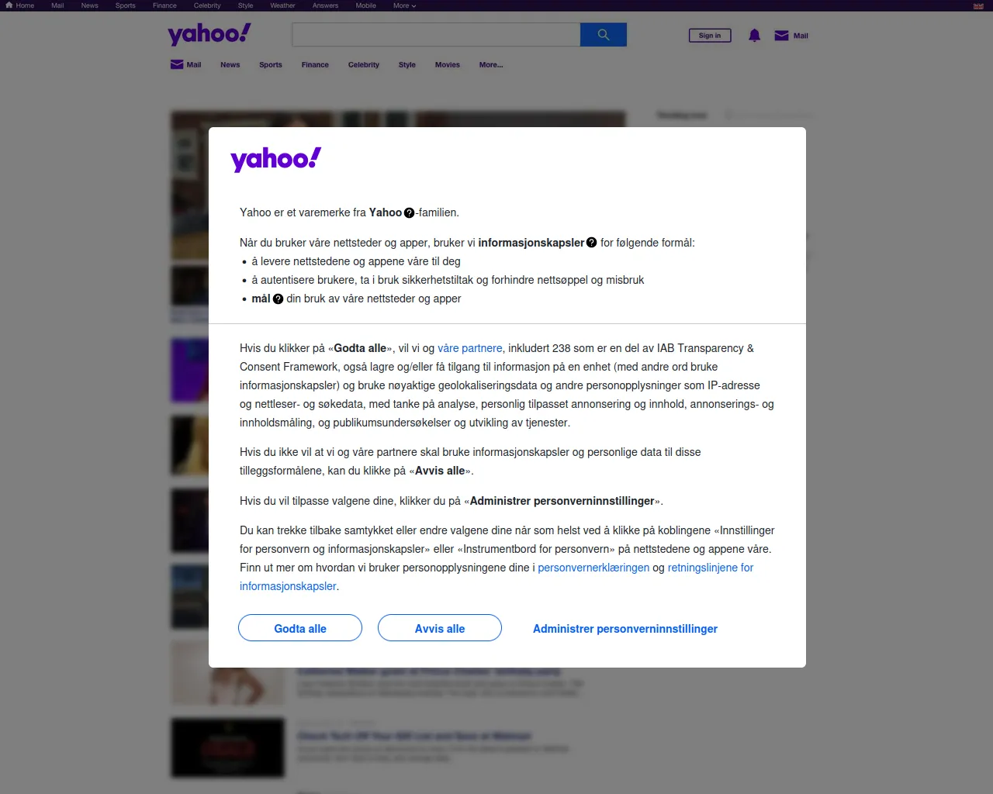Viewport: 993px width, 794px height.
Task: Expand the More... menu in navigation row
Action: tap(491, 65)
